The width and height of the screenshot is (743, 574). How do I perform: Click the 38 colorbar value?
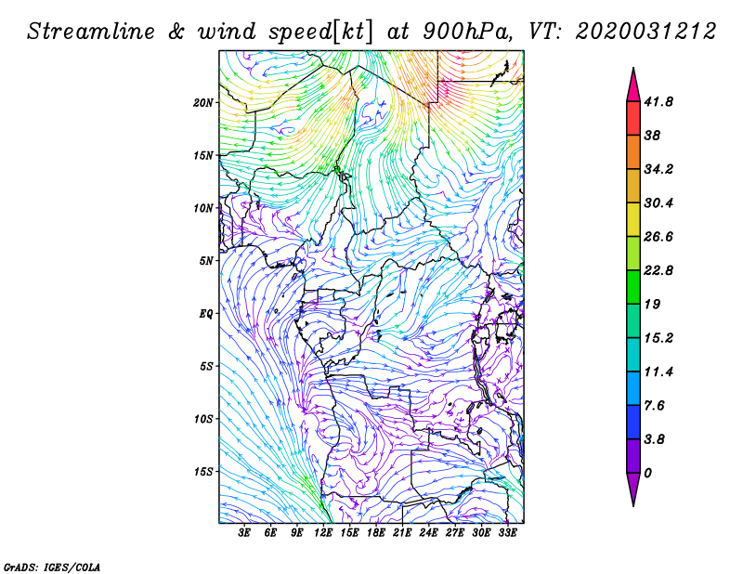coord(652,136)
